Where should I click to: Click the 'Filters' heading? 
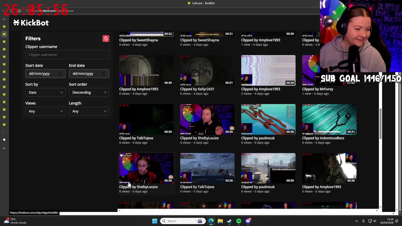coord(33,39)
